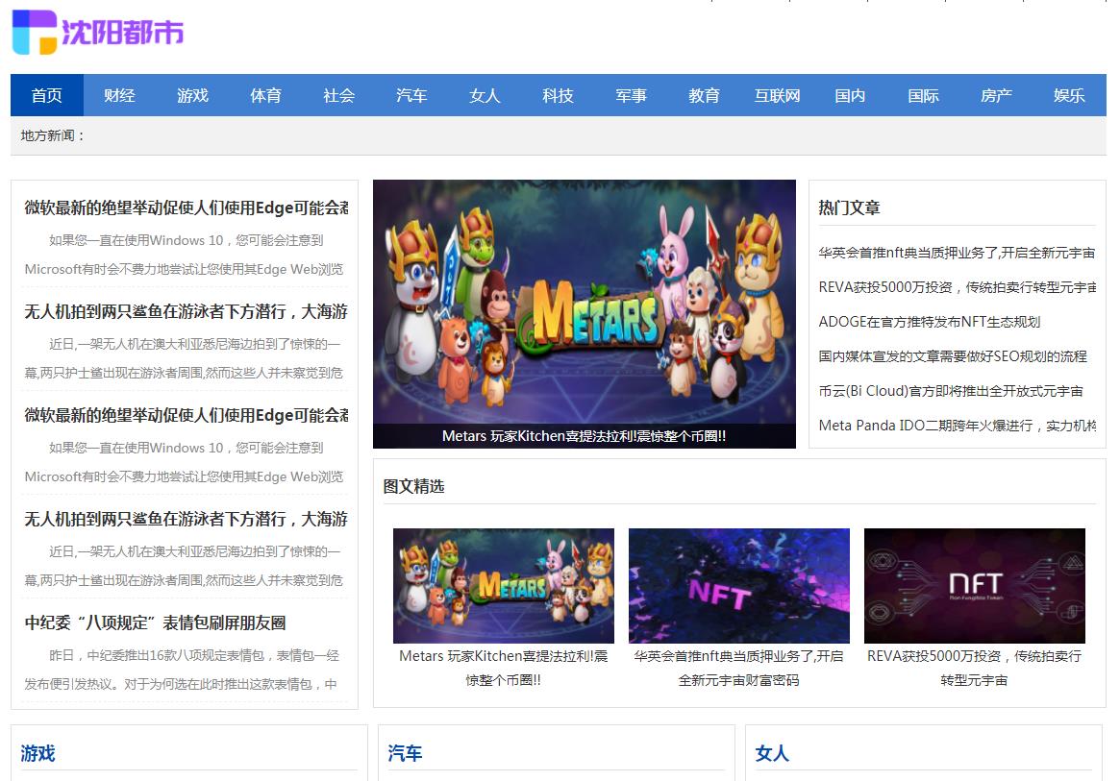The width and height of the screenshot is (1120, 781).
Task: Select 国际 in the navigation bar
Action: coord(923,95)
